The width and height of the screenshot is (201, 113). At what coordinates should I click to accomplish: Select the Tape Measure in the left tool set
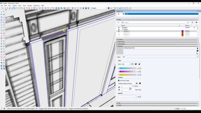(x=1, y=44)
